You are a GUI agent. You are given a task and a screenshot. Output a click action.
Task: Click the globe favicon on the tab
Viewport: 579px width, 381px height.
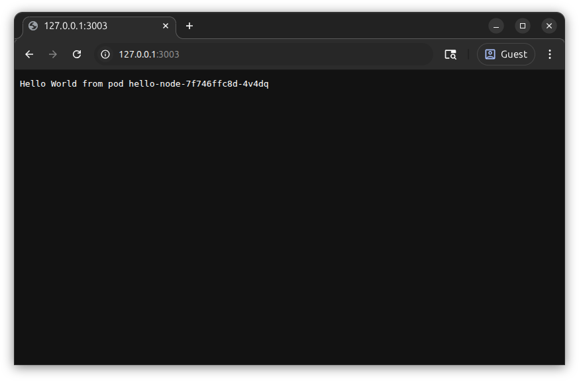click(33, 26)
